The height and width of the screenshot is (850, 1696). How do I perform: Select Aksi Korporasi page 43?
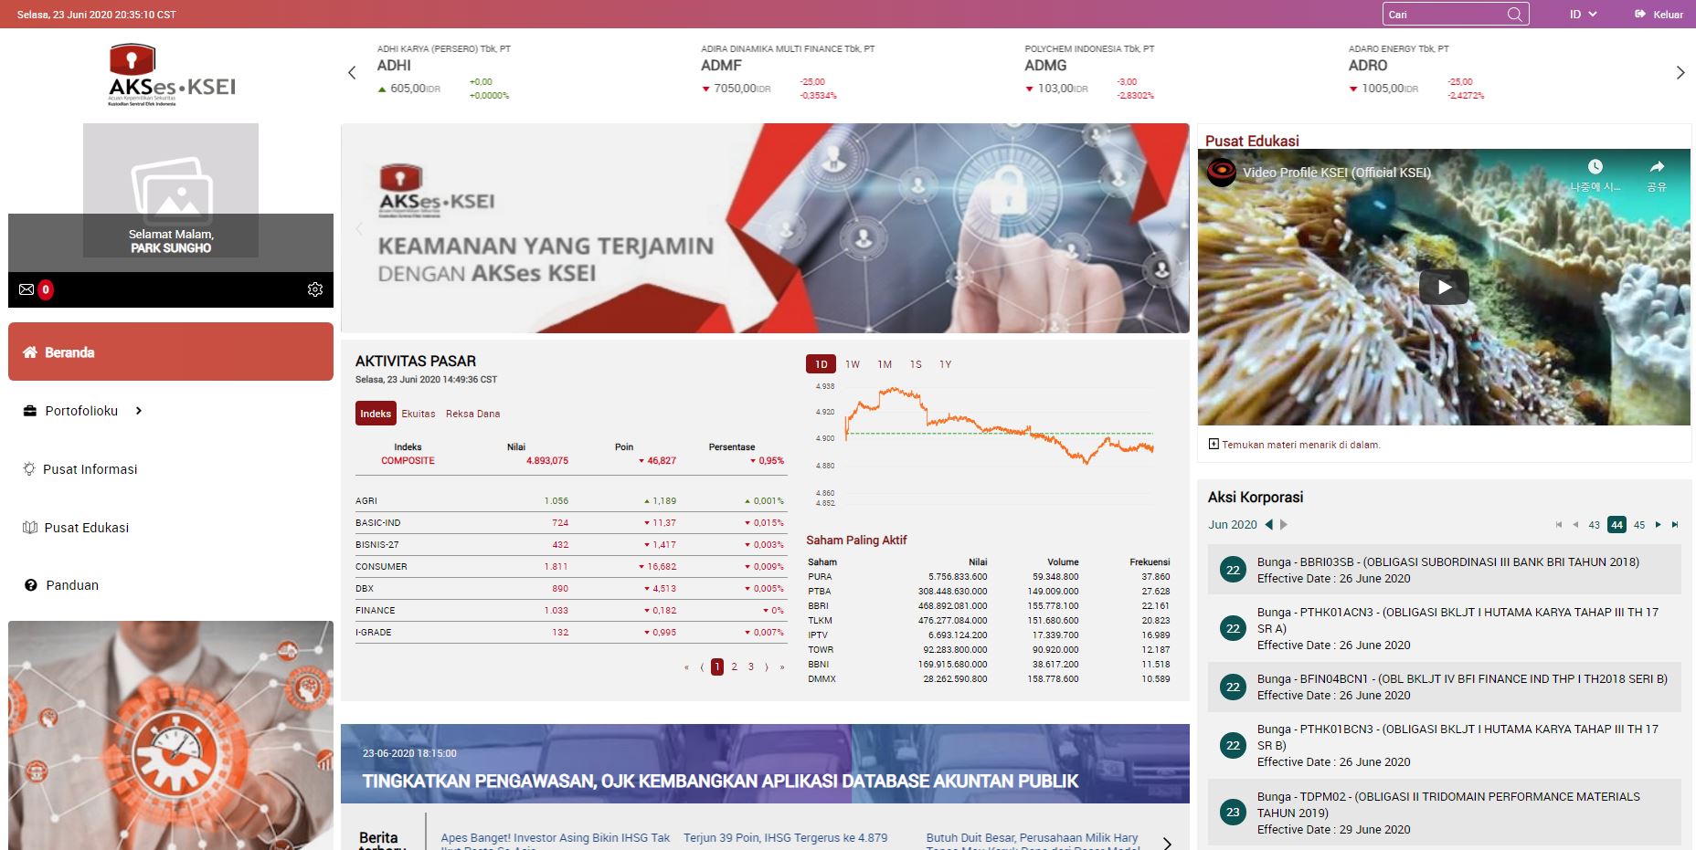click(x=1594, y=525)
